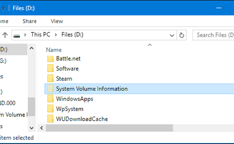Minimize the Files (D:) window
The width and height of the screenshot is (234, 144).
click(x=219, y=8)
